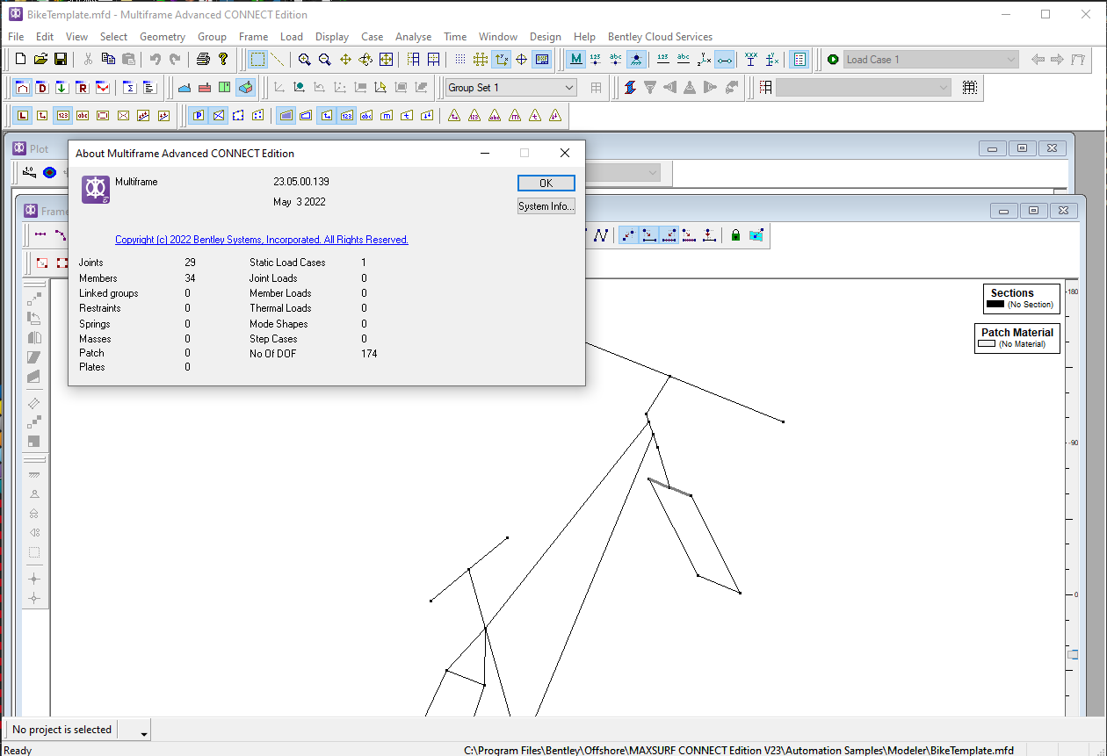The width and height of the screenshot is (1107, 756).
Task: Toggle the axes display button
Action: (x=502, y=60)
